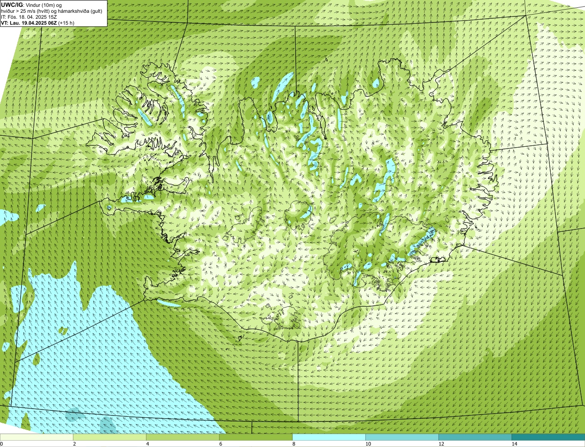Click the pale yellow 0–2 legend swatch

[37, 437]
